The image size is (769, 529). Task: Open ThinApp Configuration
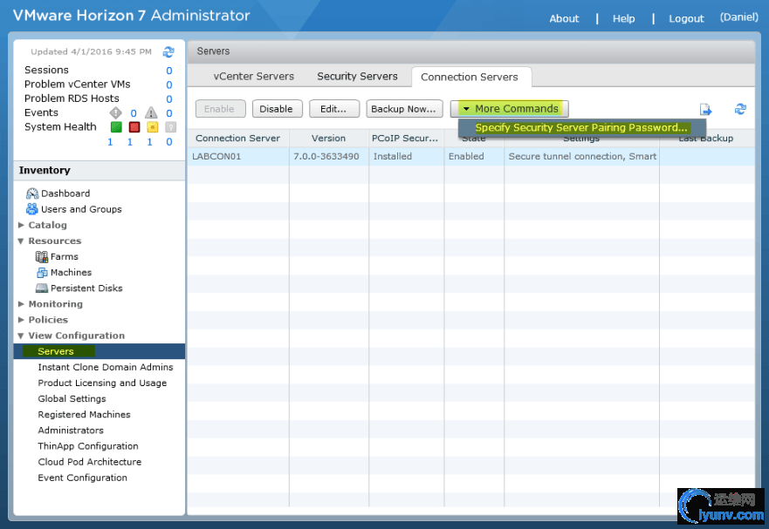click(x=88, y=445)
